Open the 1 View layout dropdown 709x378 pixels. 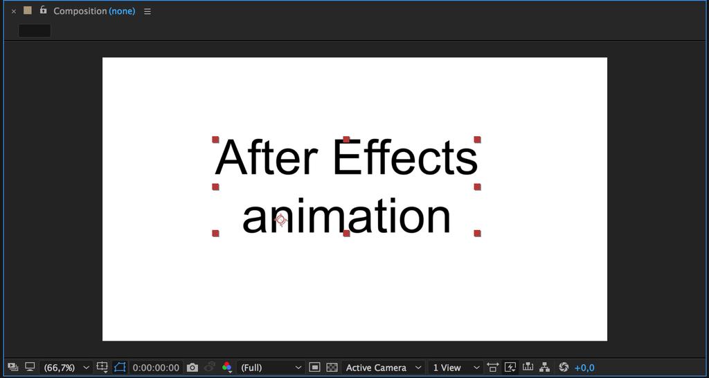click(455, 368)
